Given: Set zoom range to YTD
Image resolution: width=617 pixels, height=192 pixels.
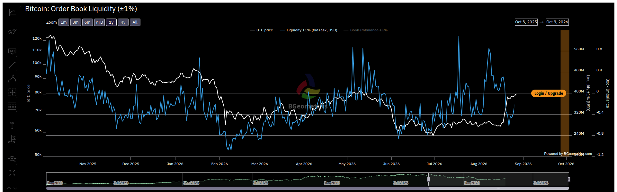Looking at the screenshot, I should [x=99, y=22].
